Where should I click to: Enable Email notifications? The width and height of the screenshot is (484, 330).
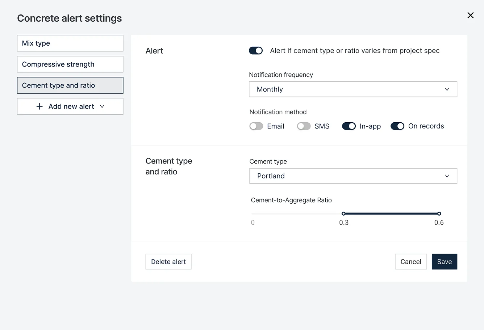256,126
